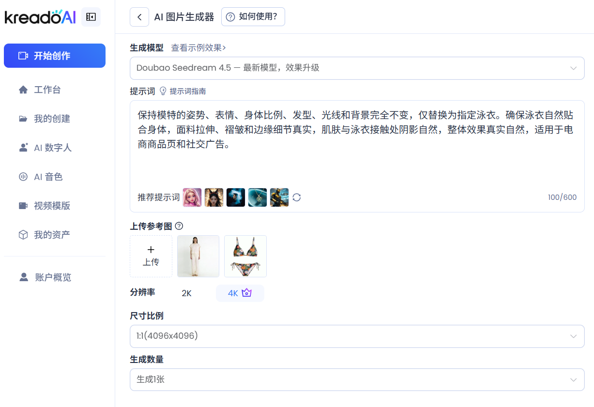This screenshot has width=594, height=407.
Task: Pick the armored soldier prompt thumbnail
Action: [x=279, y=197]
